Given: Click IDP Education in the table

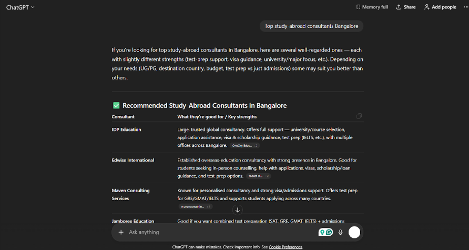Looking at the screenshot, I should pyautogui.click(x=126, y=129).
